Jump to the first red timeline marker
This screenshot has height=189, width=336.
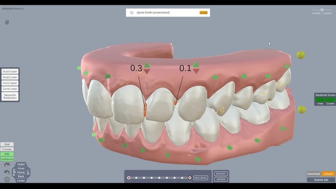coord(128,178)
